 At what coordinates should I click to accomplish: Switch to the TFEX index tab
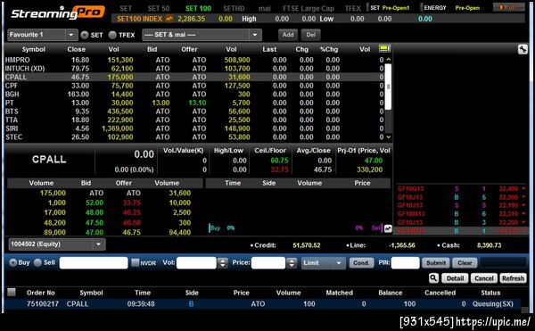tap(352, 8)
